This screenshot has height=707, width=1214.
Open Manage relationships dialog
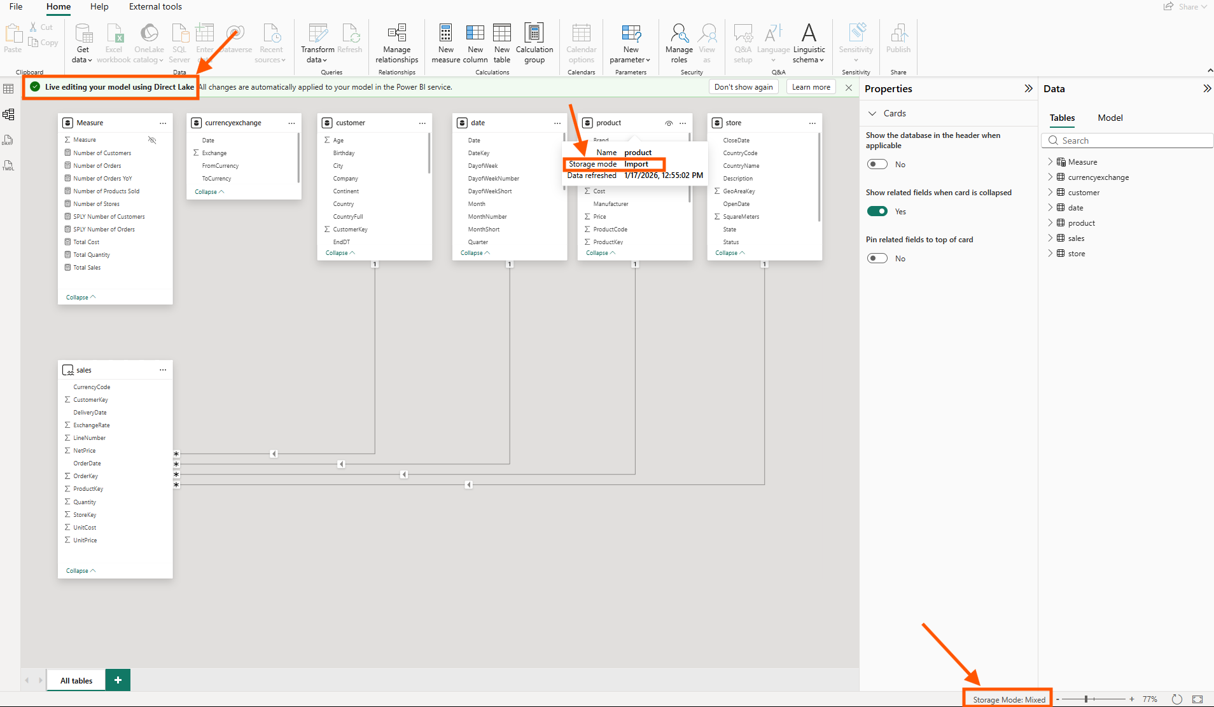point(396,43)
